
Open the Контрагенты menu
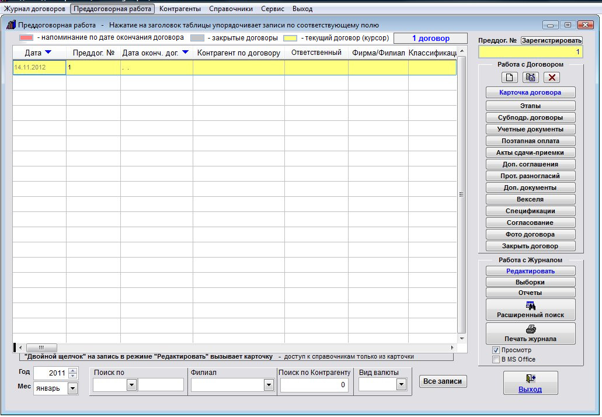click(x=180, y=9)
